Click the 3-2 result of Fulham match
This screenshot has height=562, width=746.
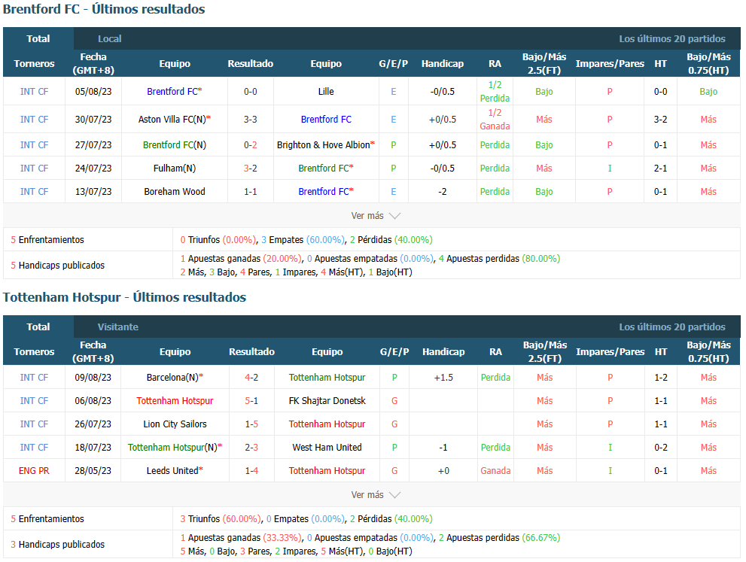tap(250, 169)
